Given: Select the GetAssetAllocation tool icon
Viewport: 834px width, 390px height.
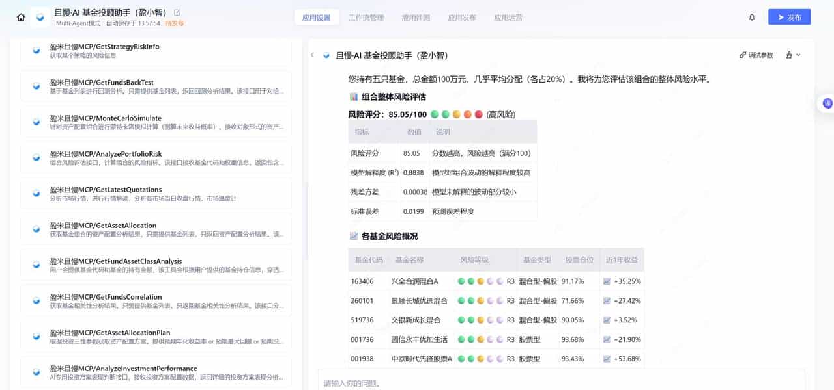Looking at the screenshot, I should click(x=36, y=229).
